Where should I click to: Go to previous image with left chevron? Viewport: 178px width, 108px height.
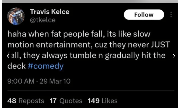point(8,56)
